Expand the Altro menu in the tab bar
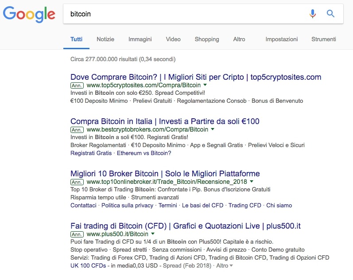353x280 pixels. click(239, 39)
